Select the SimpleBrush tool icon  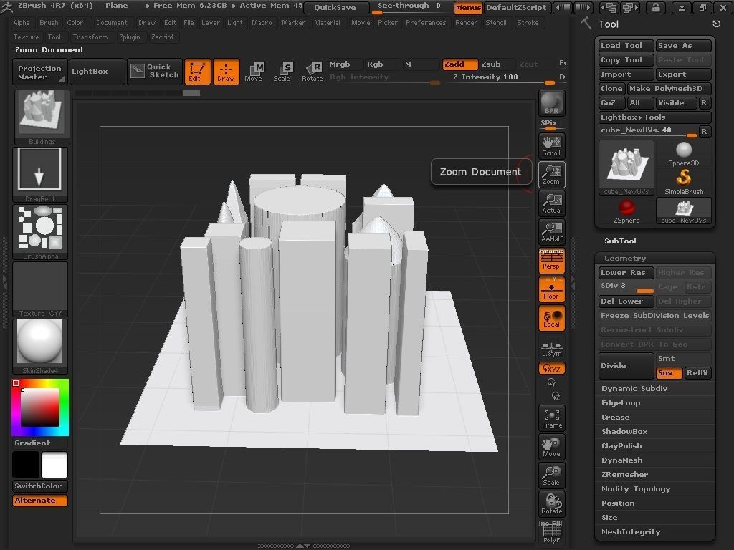(683, 182)
